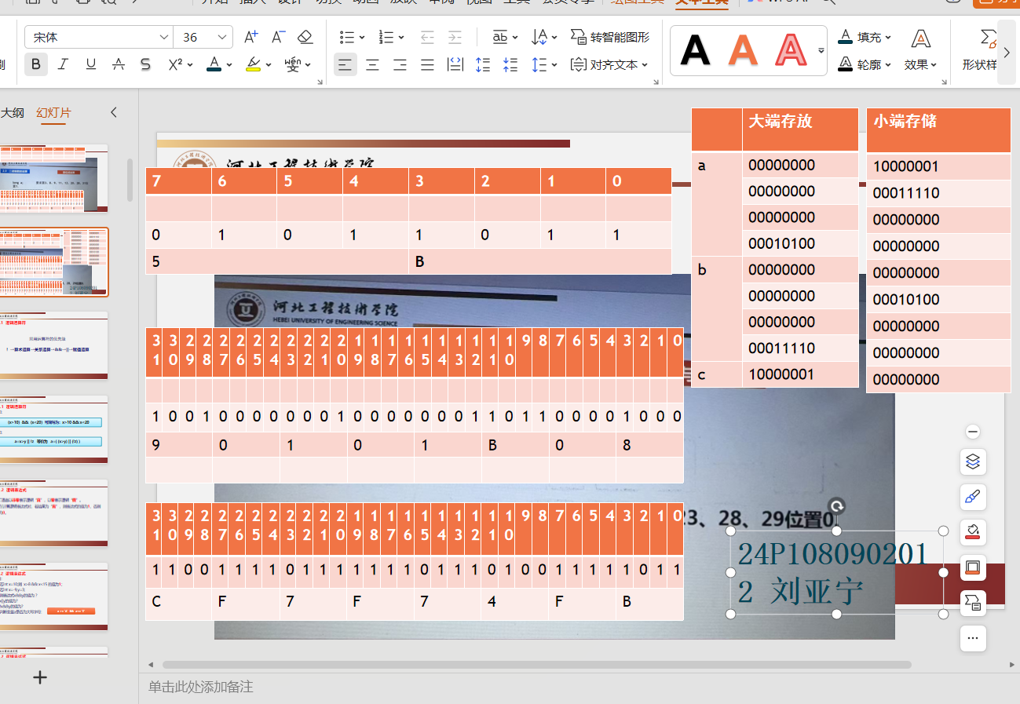The image size is (1020, 704).
Task: Expand the font color dropdown arrow
Action: (x=229, y=65)
